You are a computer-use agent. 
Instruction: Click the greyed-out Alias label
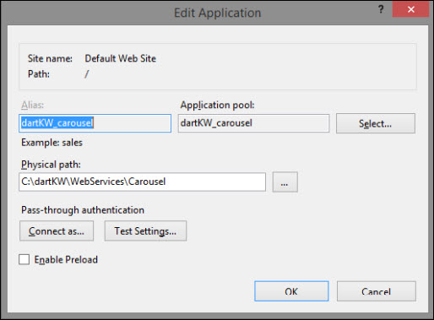[32, 105]
